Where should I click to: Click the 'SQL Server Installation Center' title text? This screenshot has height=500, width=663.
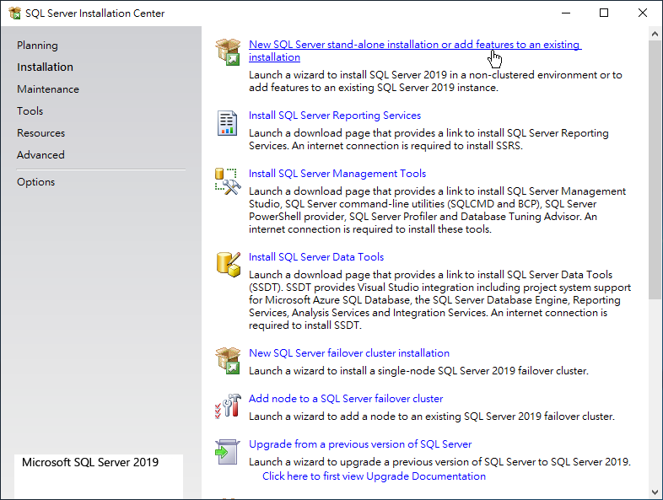click(x=94, y=13)
